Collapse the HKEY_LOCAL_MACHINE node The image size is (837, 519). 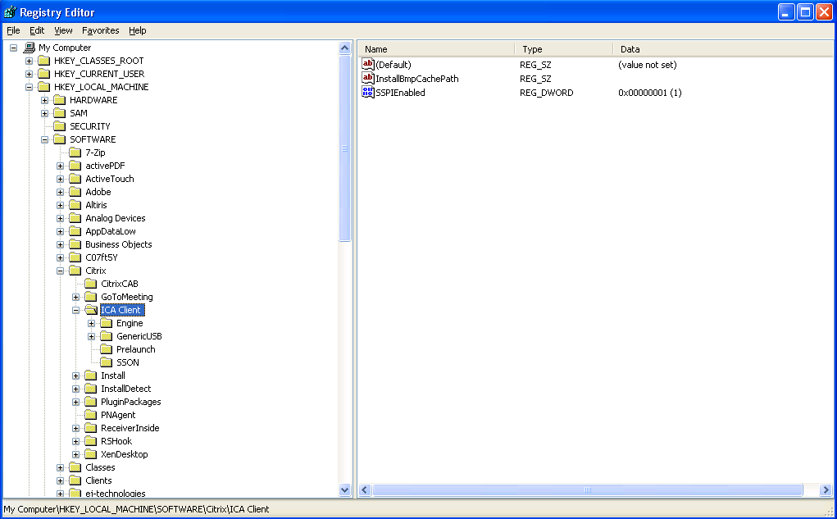coord(29,87)
